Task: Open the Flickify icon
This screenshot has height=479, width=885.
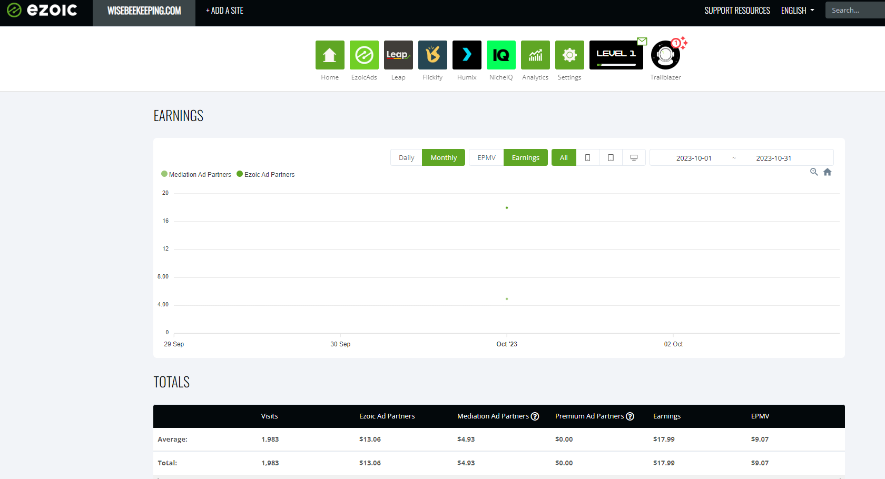Action: pyautogui.click(x=432, y=55)
